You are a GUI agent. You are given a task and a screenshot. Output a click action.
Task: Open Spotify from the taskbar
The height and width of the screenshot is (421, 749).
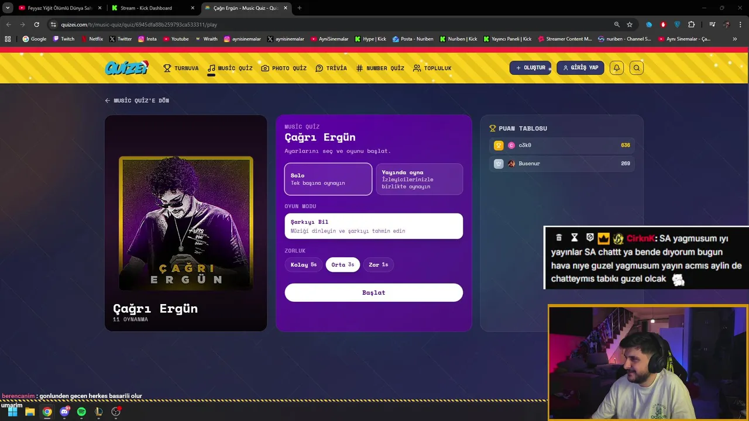[81, 412]
